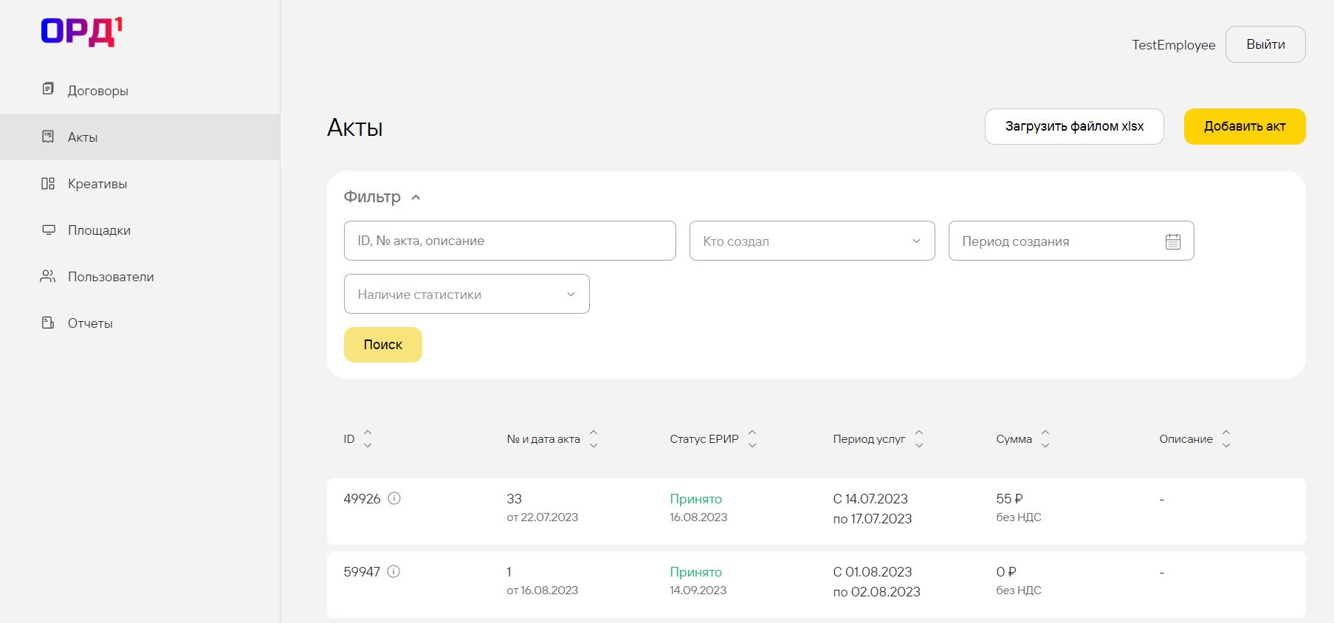This screenshot has height=623, width=1334.
Task: Click the Период создания date field
Action: 1071,241
